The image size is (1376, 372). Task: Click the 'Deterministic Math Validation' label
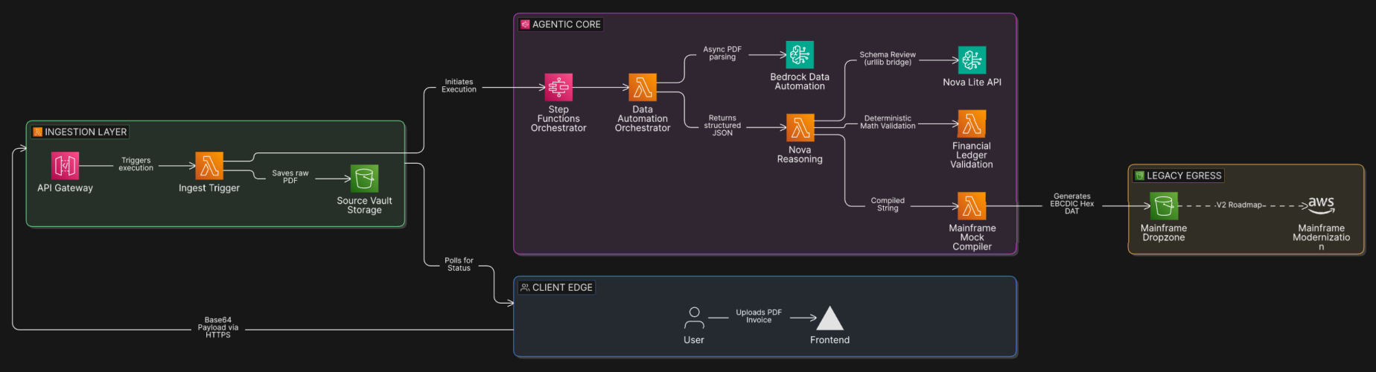(x=888, y=122)
